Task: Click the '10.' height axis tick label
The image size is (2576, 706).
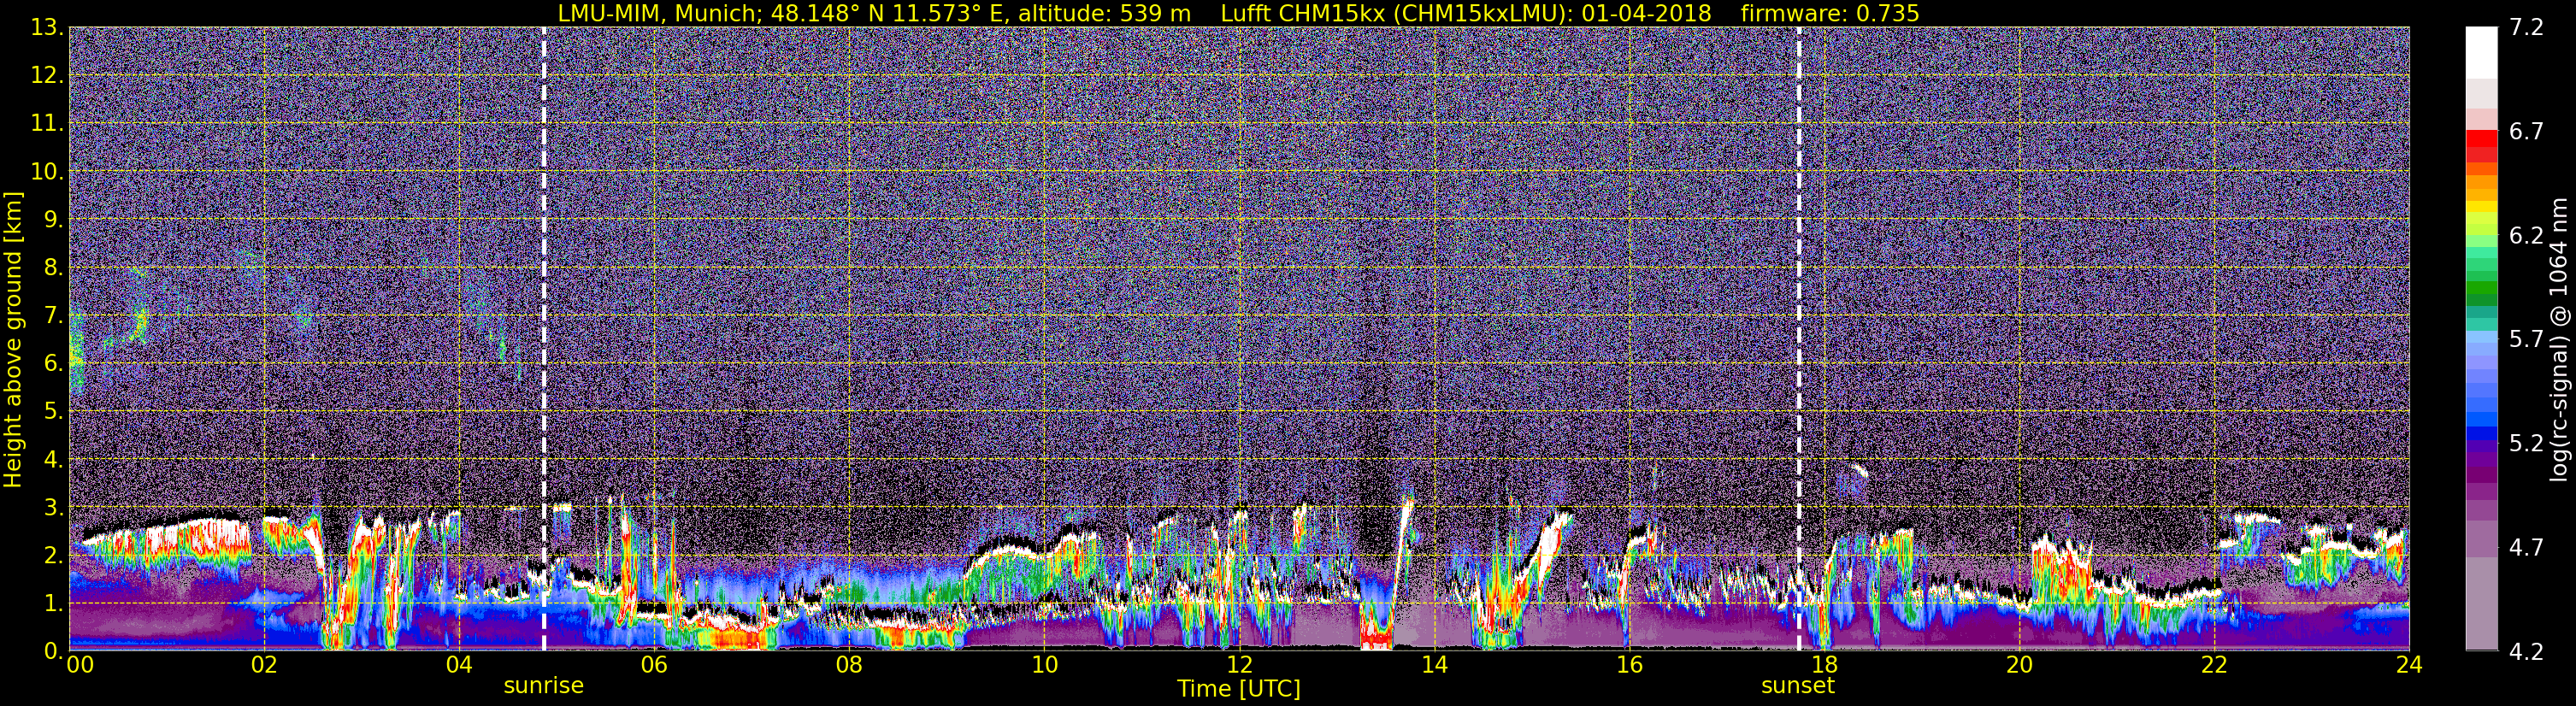Action: coord(47,171)
